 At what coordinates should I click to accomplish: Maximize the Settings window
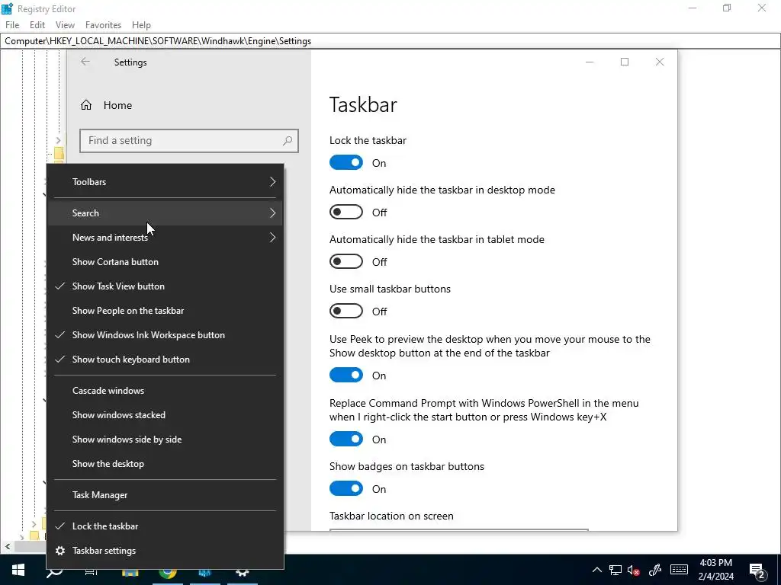625,62
